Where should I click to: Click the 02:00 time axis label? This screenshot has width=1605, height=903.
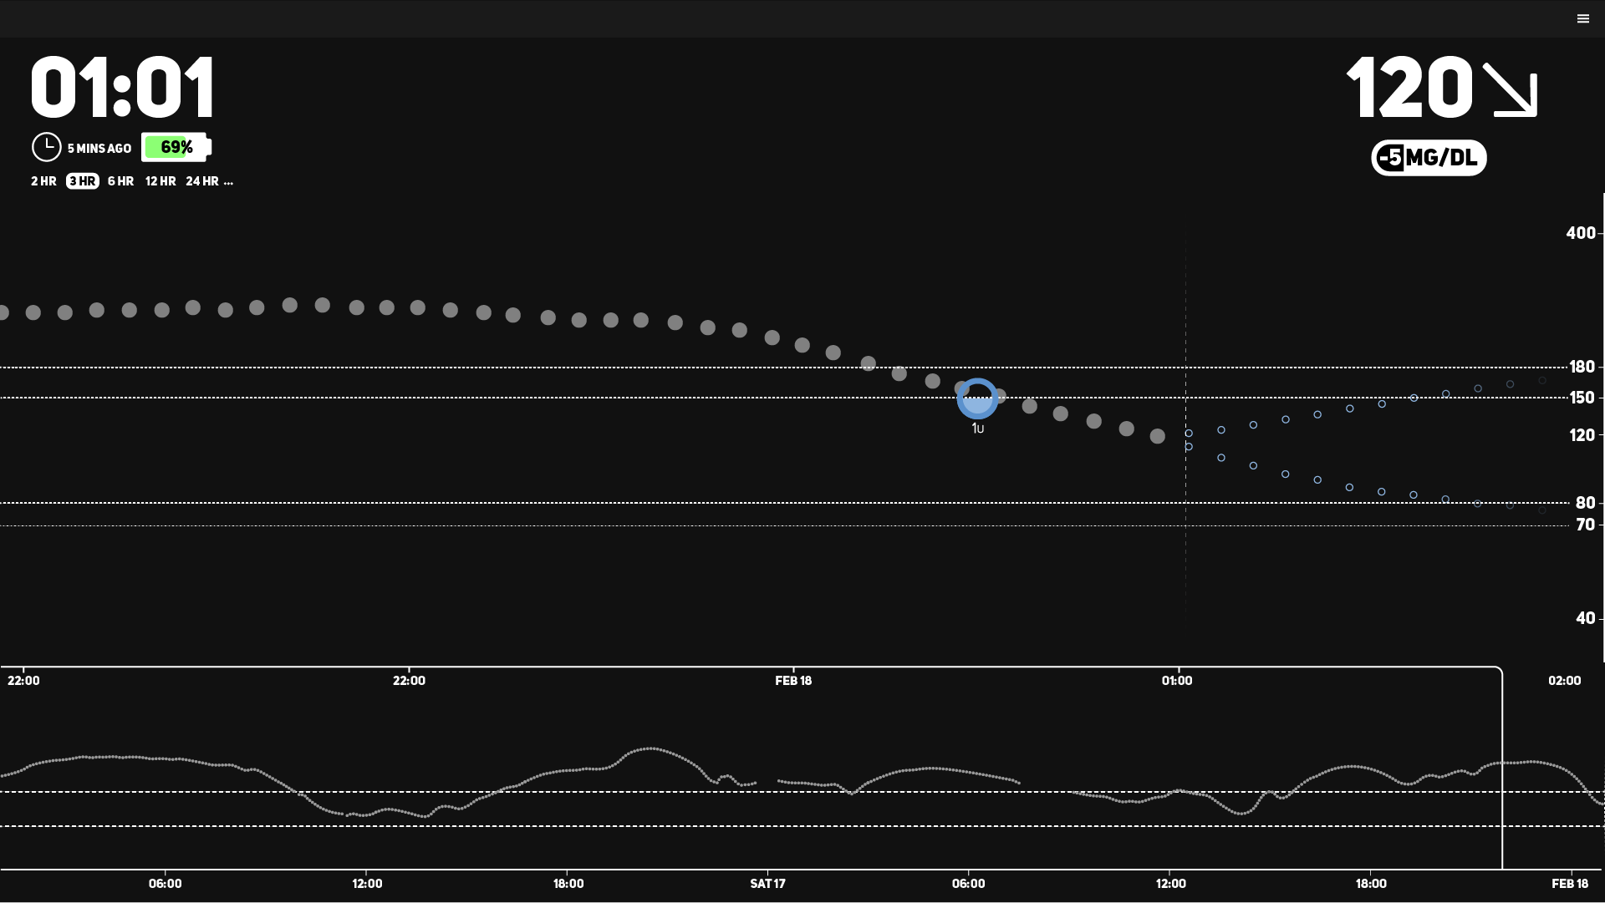1564,681
